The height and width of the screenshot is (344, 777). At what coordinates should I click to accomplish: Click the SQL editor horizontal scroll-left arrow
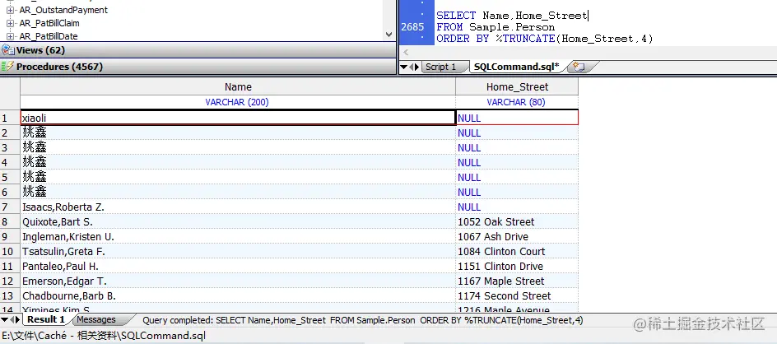(x=406, y=53)
